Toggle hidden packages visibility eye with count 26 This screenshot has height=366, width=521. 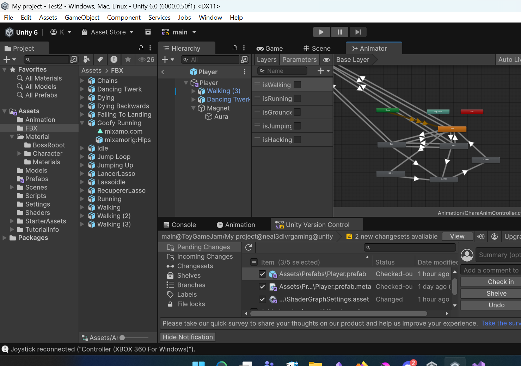coord(146,59)
